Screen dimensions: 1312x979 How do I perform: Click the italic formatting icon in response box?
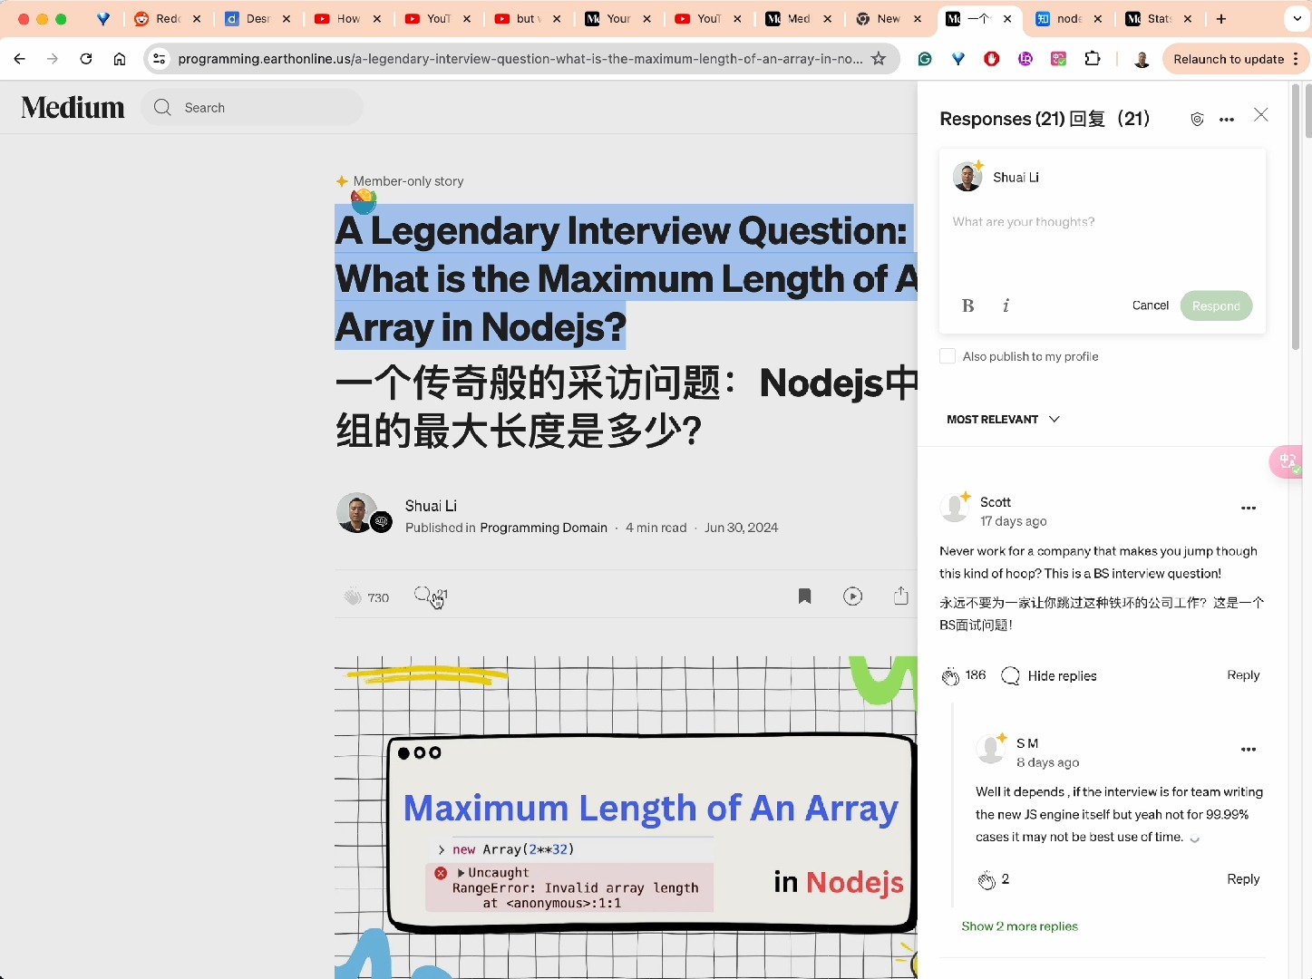click(1006, 305)
